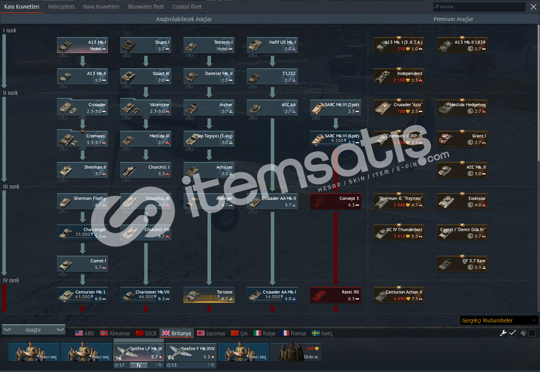Switch nation to Fransa
This screenshot has height=372, width=540.
coord(293,333)
